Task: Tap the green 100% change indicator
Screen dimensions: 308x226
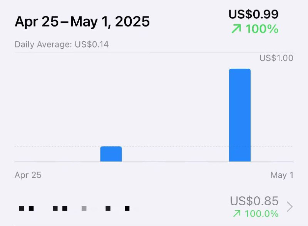Action: tap(262, 29)
